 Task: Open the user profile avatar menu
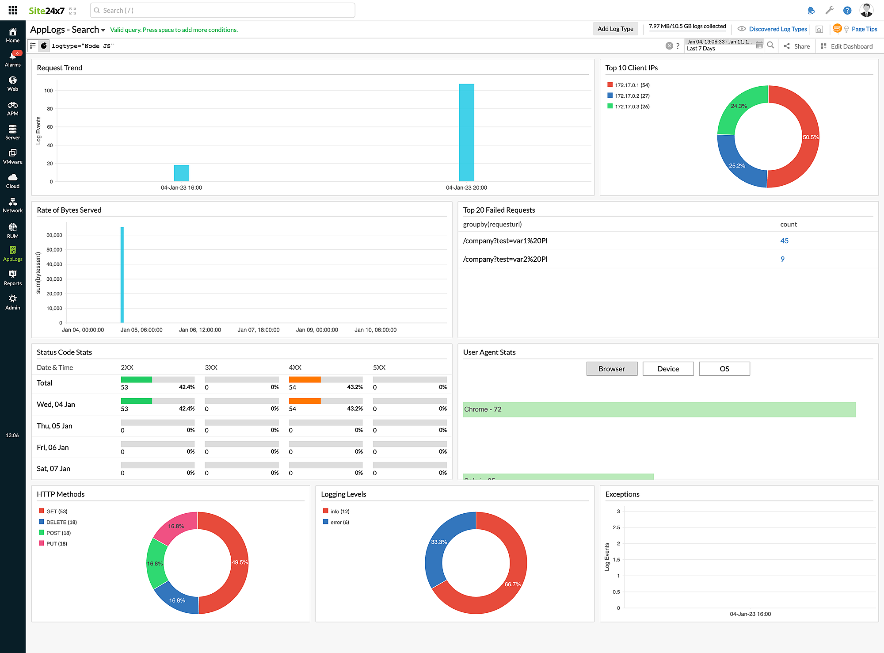coord(866,10)
